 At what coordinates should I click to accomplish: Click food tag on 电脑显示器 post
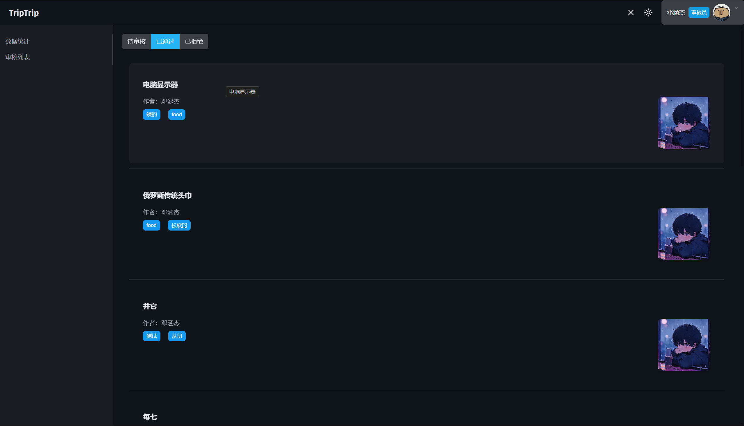176,114
